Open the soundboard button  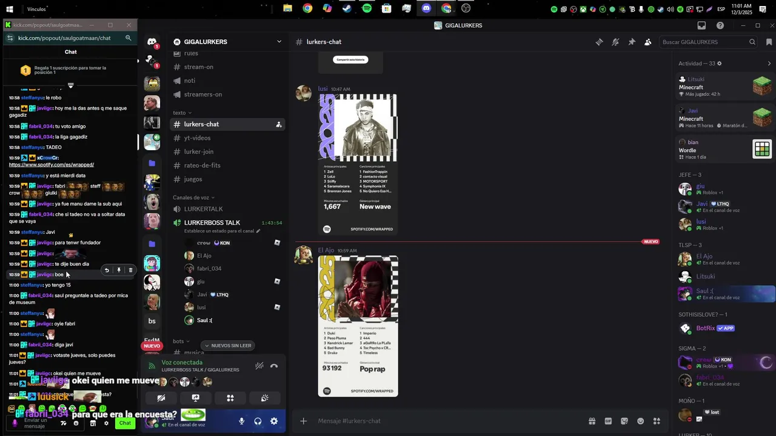[265, 398]
